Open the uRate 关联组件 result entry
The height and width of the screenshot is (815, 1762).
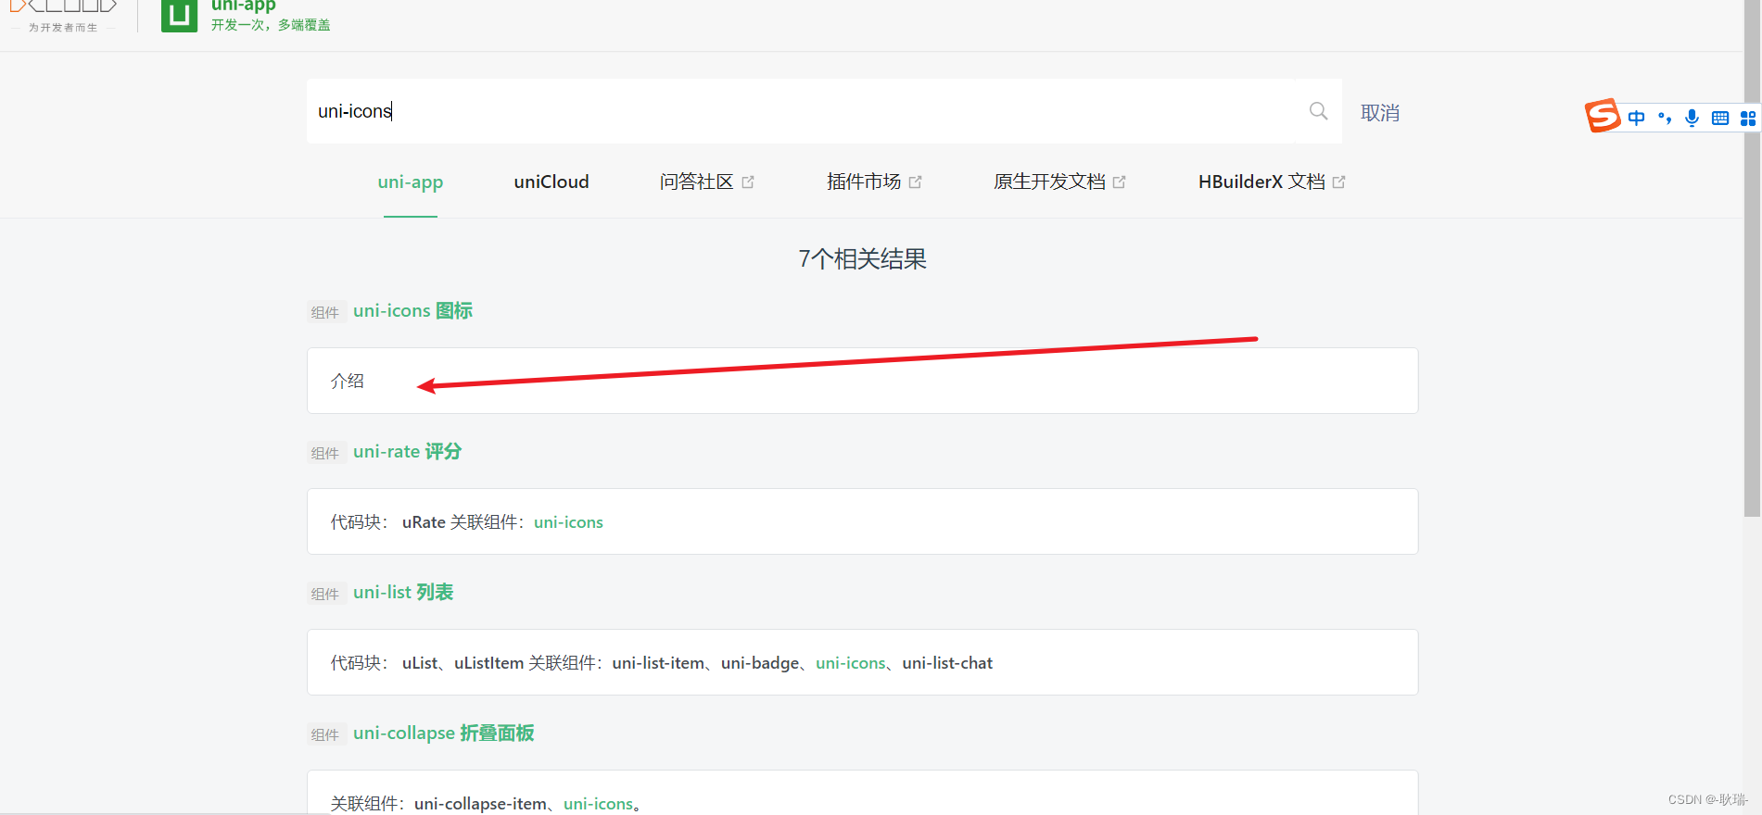tap(862, 521)
